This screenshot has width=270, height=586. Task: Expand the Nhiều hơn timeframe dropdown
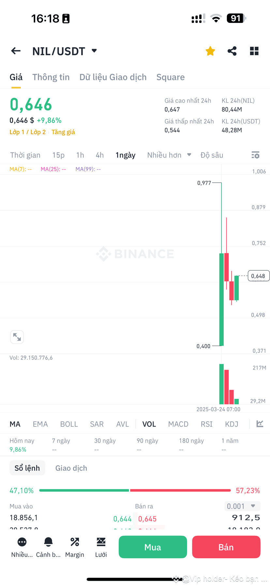coord(169,155)
